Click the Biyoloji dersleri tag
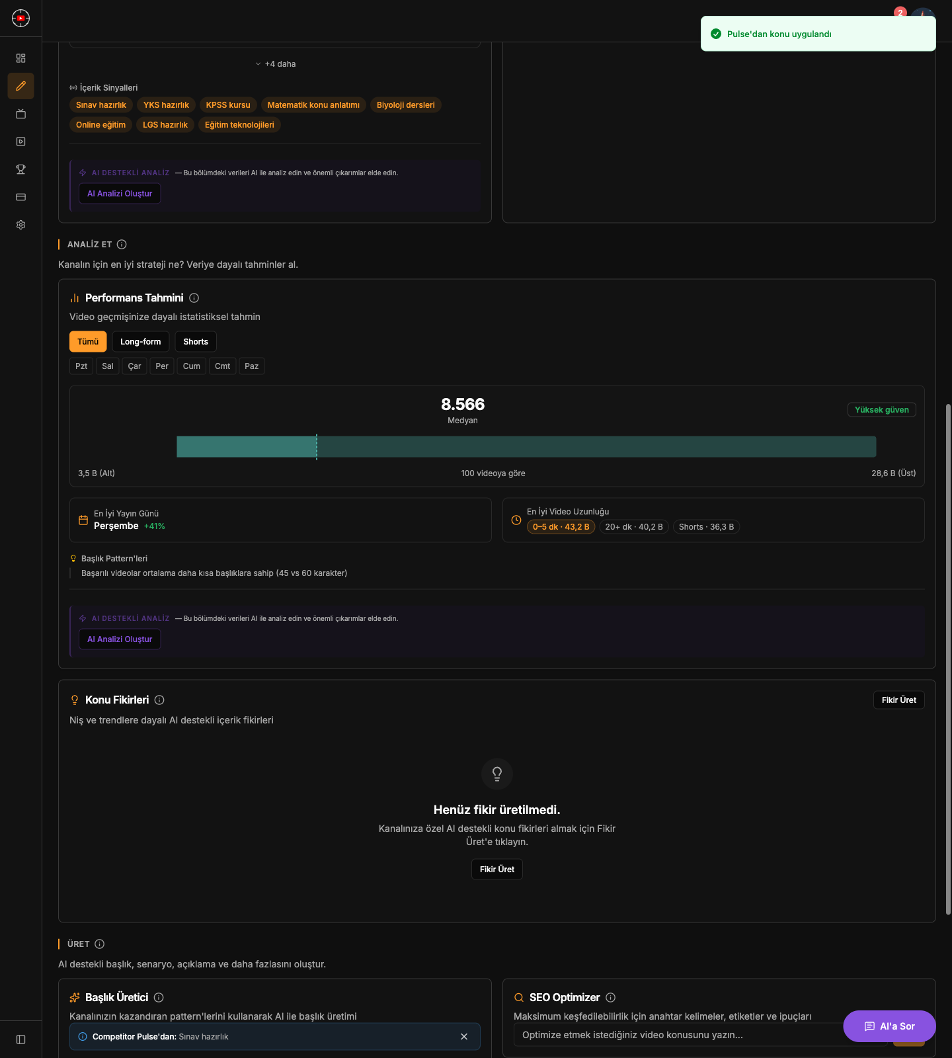 (x=406, y=105)
